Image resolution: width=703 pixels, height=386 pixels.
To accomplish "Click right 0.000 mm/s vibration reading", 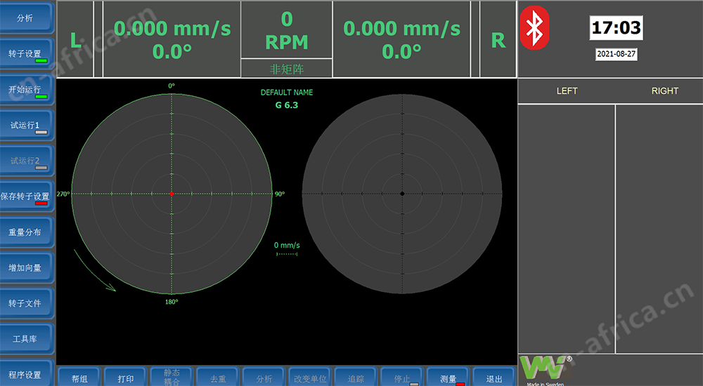I will tap(401, 29).
